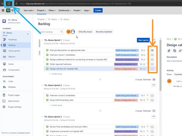Select issue Design call flow for hospital ABC
This screenshot has width=182, height=136.
click(64, 69)
